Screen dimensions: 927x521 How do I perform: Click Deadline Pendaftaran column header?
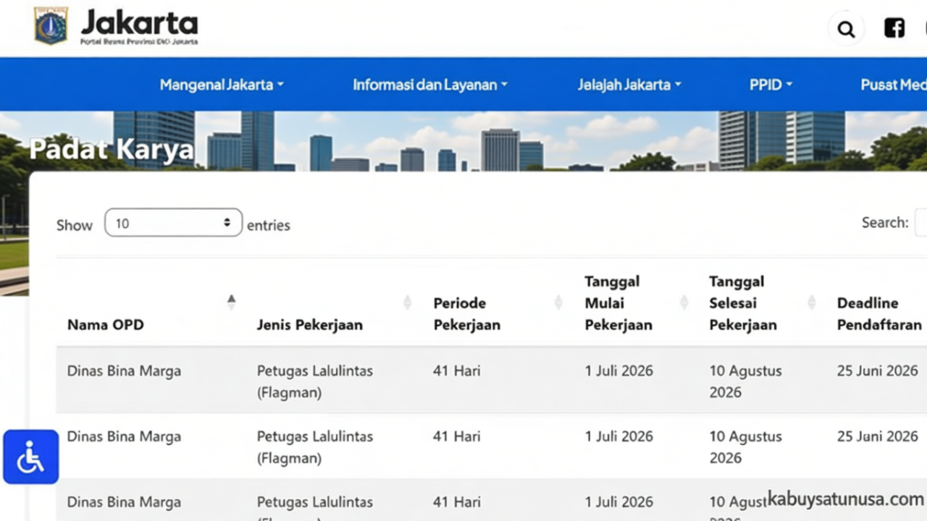pos(879,314)
